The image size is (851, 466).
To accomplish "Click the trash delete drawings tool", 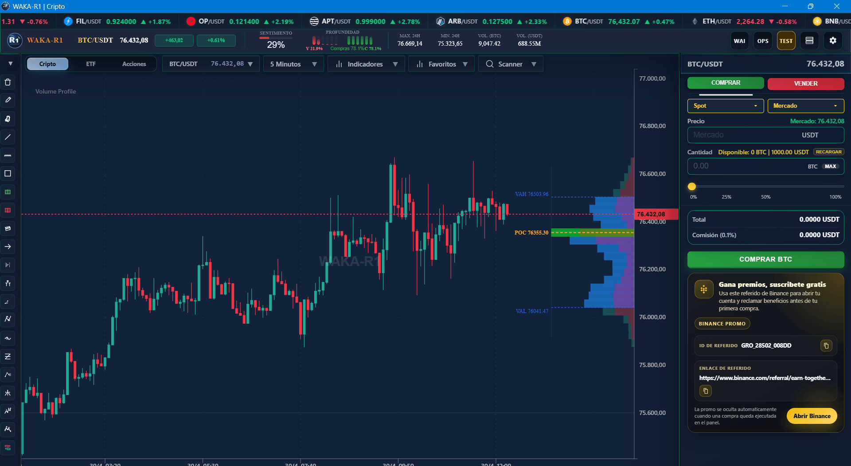I will (x=8, y=82).
